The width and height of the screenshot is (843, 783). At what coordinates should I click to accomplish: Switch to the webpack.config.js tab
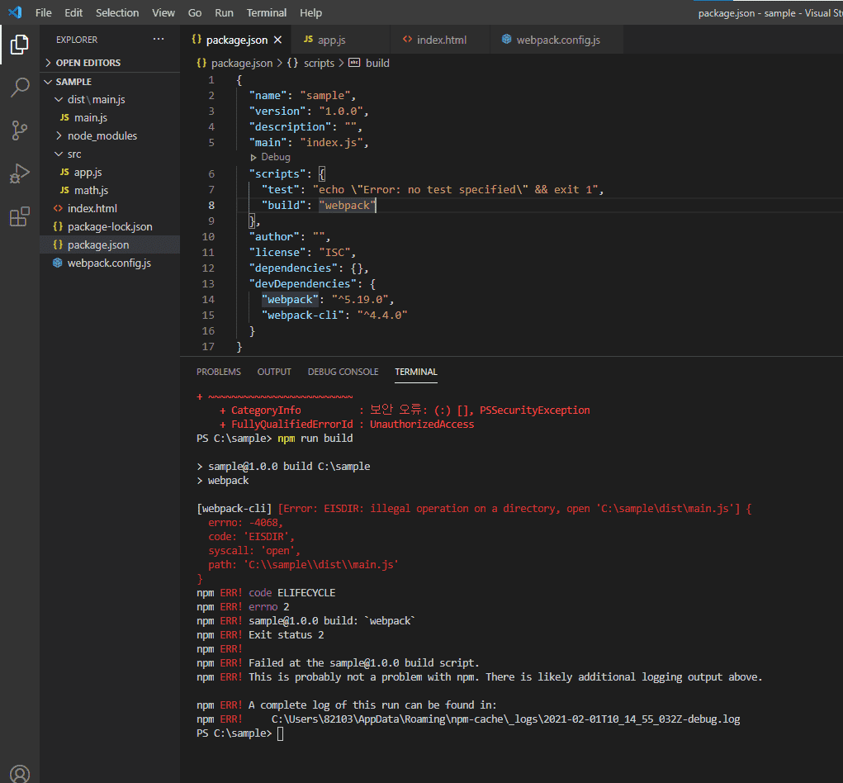point(557,40)
